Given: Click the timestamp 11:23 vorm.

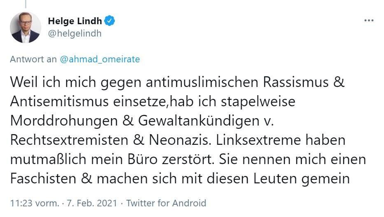Looking at the screenshot, I should pos(35,203).
